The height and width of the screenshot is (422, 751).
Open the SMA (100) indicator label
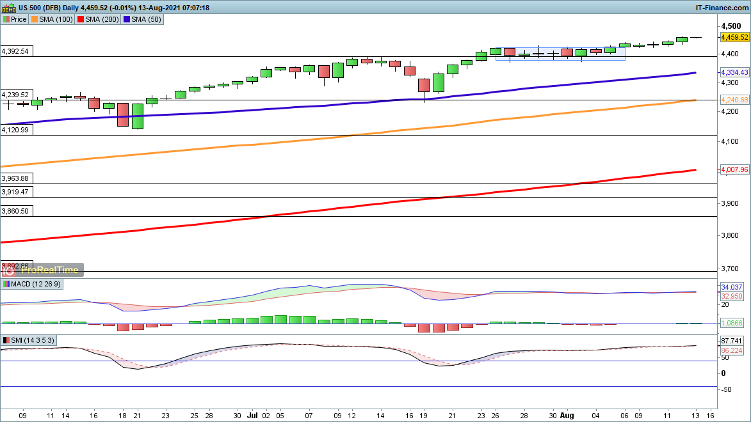click(54, 19)
